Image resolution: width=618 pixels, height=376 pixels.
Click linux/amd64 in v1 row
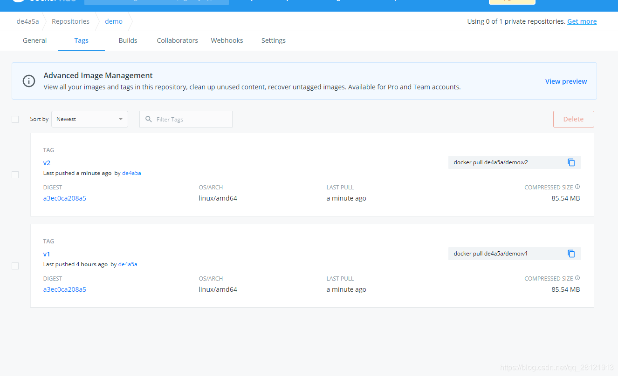click(x=218, y=289)
